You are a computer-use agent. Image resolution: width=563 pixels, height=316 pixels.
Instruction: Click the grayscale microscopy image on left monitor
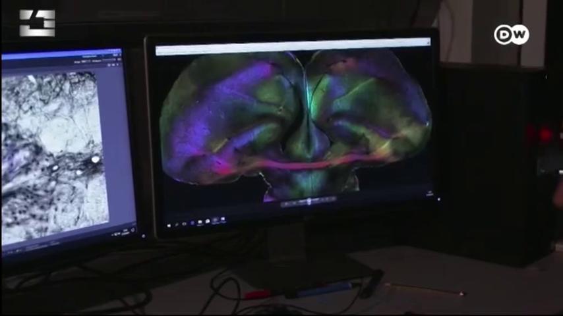click(53, 151)
